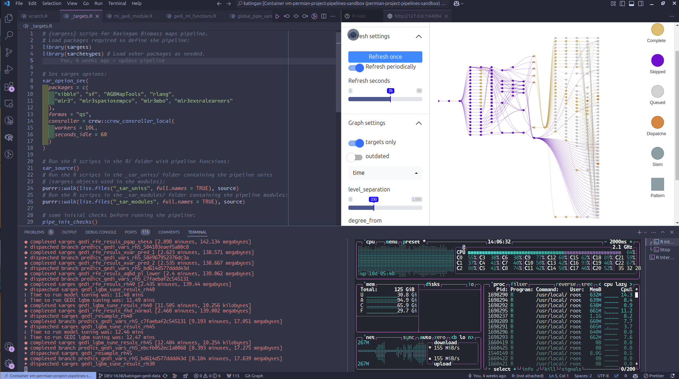This screenshot has height=379, width=679.
Task: Open the Explorer view in activity bar
Action: click(x=9, y=18)
